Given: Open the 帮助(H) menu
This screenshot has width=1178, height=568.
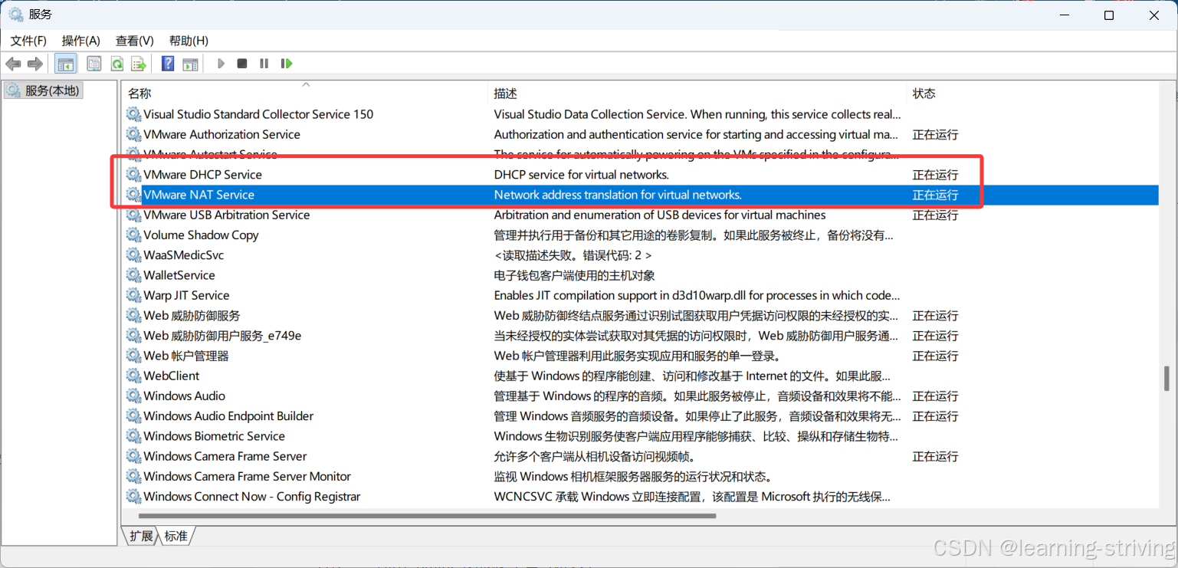Looking at the screenshot, I should pos(189,41).
